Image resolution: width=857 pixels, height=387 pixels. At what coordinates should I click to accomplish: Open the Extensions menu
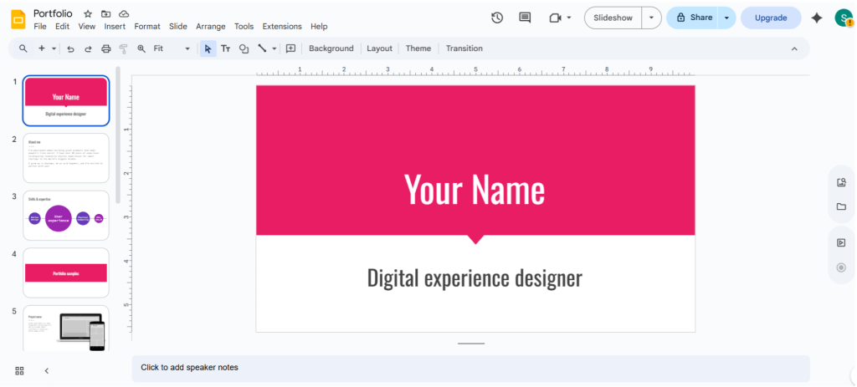(282, 26)
